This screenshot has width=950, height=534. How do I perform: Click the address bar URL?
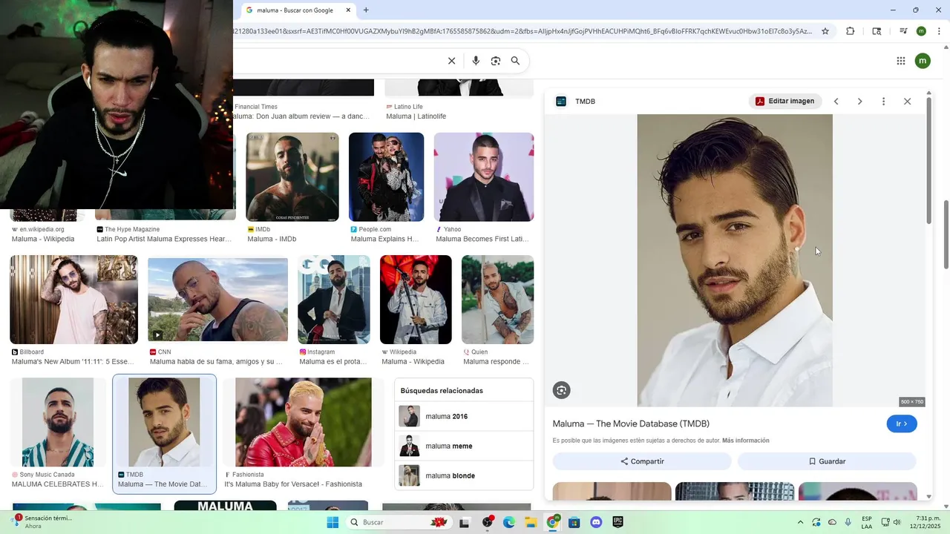pos(522,31)
